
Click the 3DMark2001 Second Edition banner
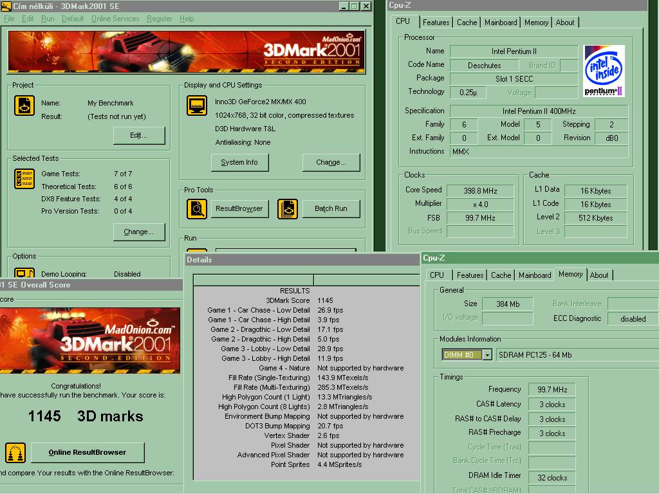pos(186,52)
